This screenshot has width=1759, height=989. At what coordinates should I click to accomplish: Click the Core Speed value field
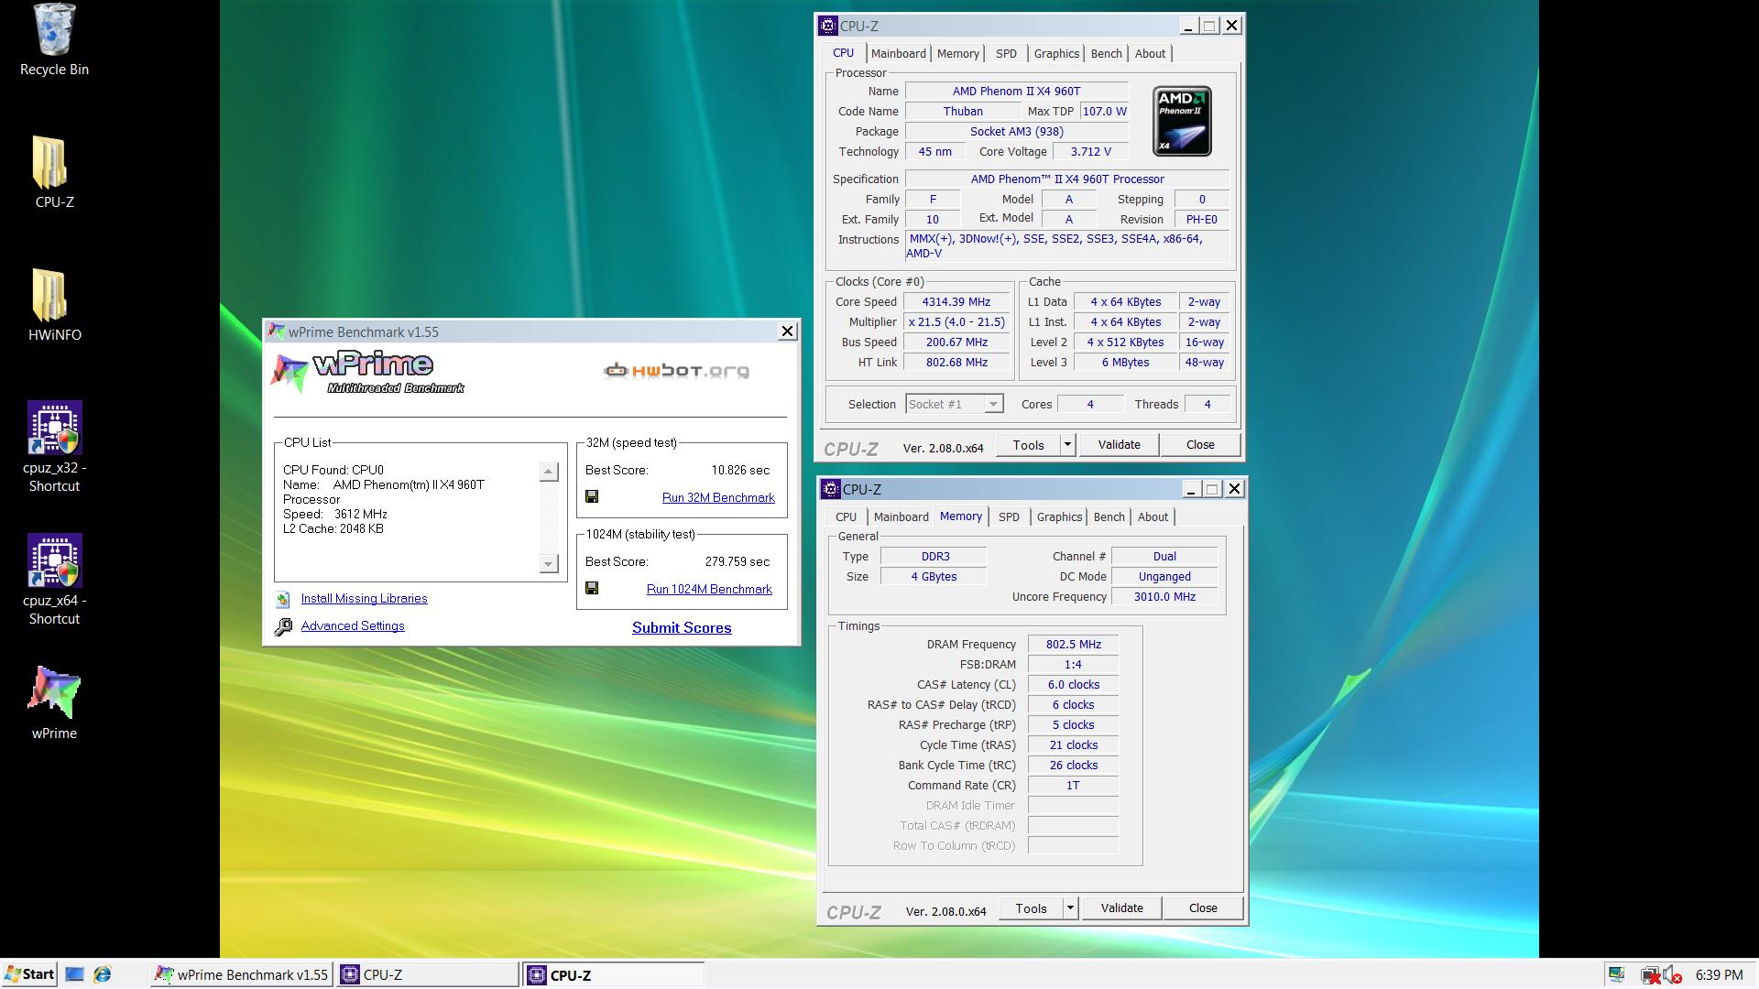coord(956,302)
